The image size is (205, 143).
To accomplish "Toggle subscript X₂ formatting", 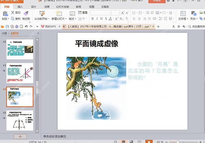I will [x=121, y=19].
